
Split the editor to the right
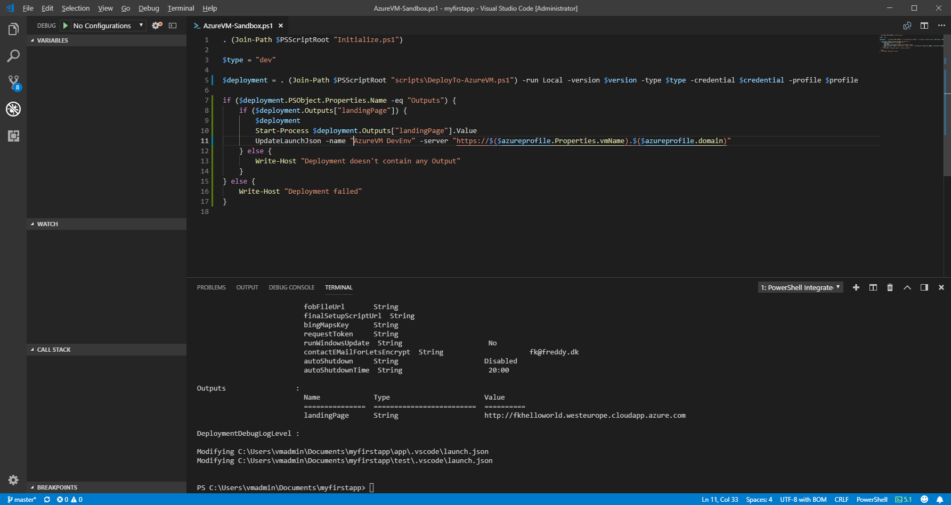(924, 26)
